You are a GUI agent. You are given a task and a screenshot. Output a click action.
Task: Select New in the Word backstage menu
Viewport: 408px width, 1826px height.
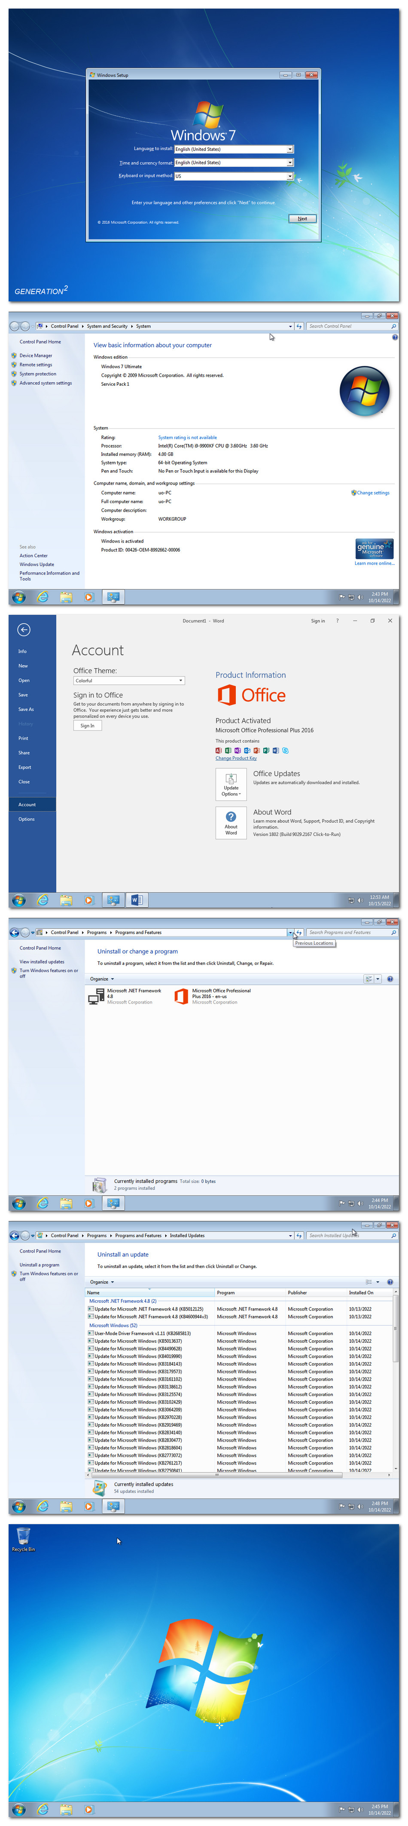(23, 666)
